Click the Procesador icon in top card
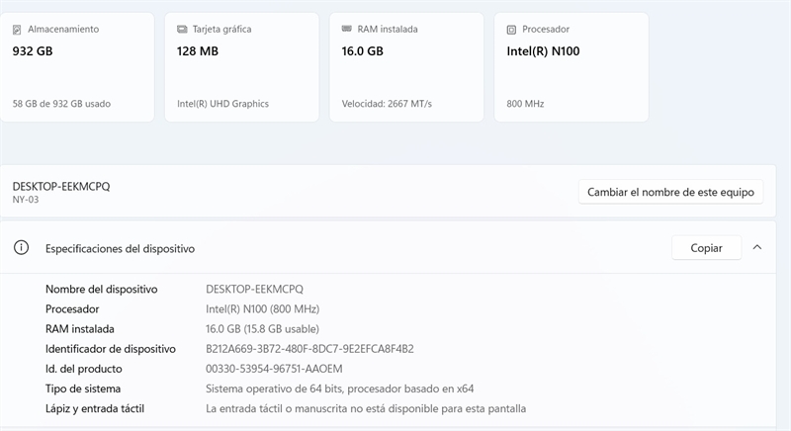The image size is (791, 431). (511, 30)
